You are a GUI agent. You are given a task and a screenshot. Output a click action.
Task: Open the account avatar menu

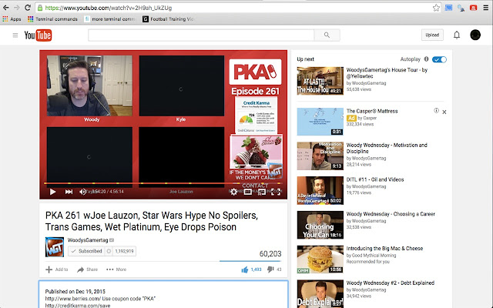(x=475, y=35)
